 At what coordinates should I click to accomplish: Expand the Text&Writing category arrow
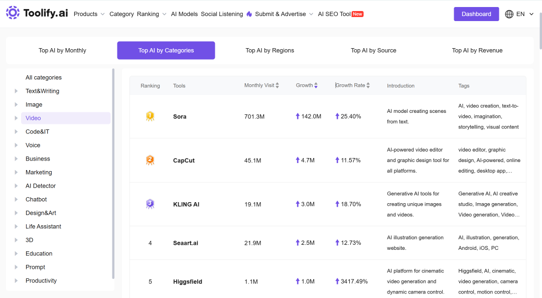coord(16,91)
